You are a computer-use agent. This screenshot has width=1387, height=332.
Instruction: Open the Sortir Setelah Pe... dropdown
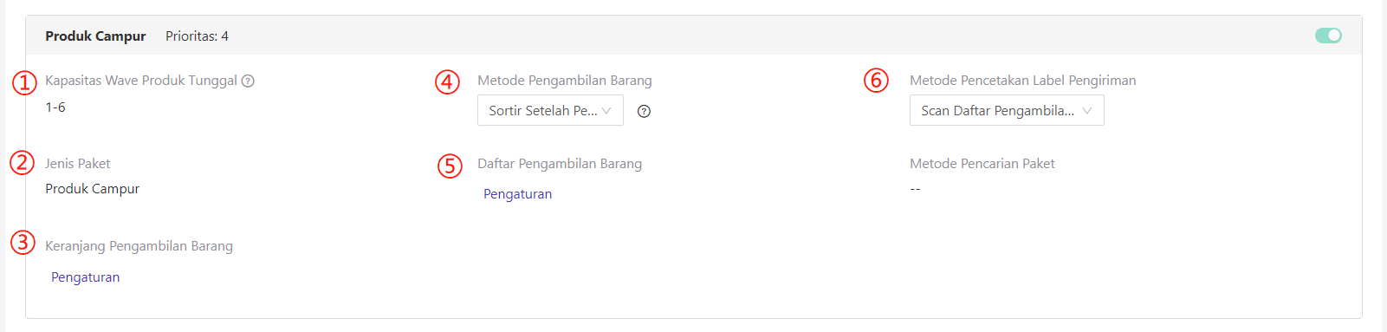tap(550, 110)
